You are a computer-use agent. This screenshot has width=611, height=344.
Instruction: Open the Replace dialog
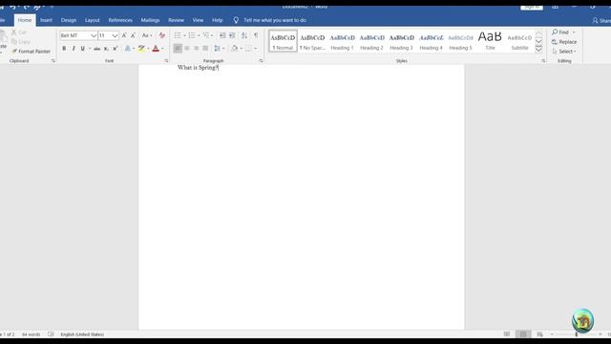564,42
